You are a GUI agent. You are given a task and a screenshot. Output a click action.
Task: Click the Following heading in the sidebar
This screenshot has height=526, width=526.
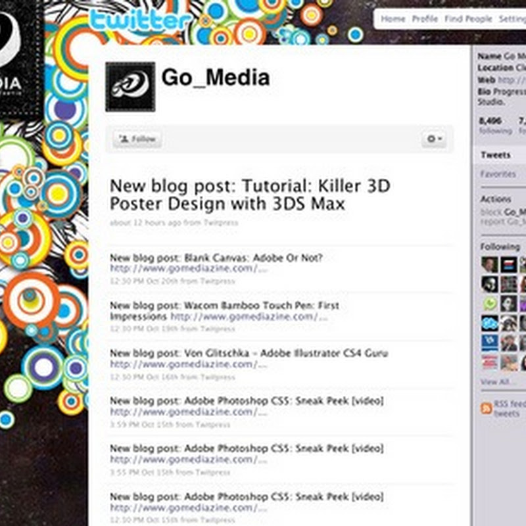(x=500, y=247)
